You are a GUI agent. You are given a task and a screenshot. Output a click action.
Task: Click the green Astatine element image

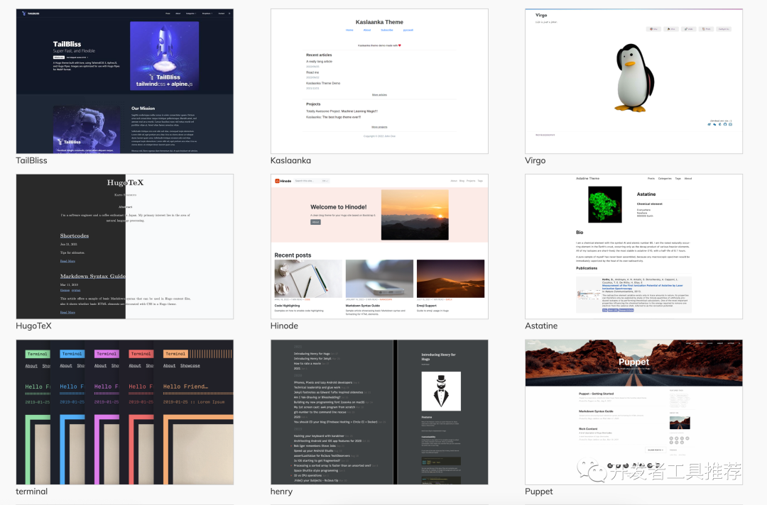pos(604,204)
